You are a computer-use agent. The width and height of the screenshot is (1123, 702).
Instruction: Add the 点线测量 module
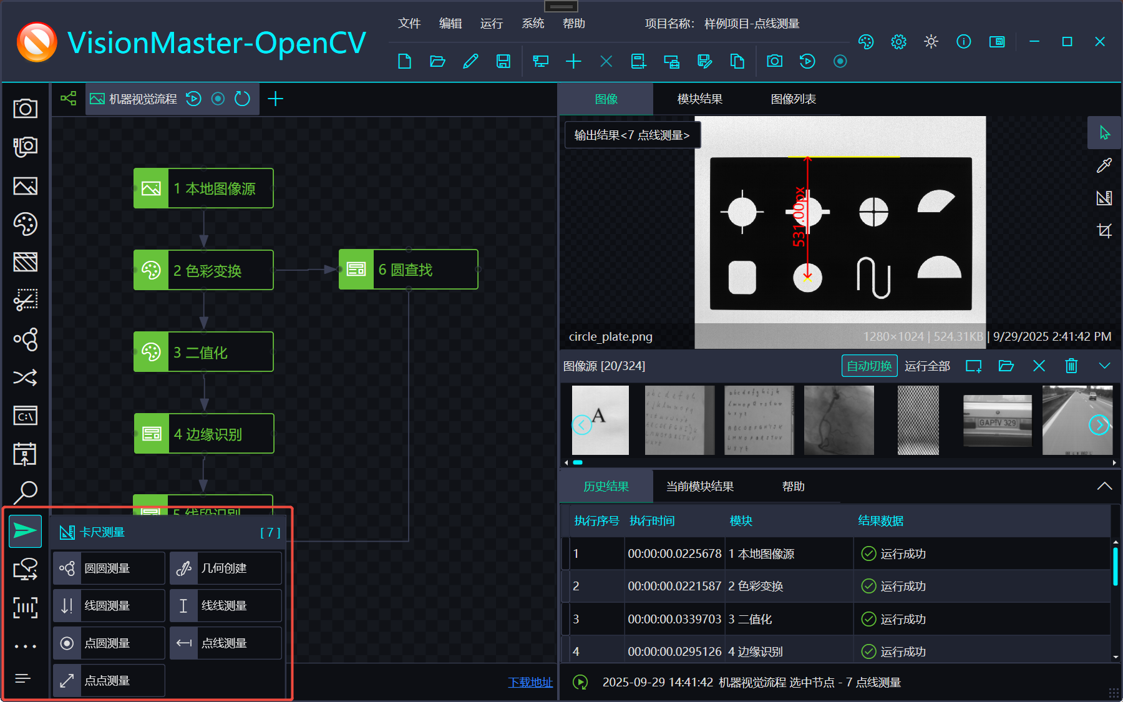(226, 643)
